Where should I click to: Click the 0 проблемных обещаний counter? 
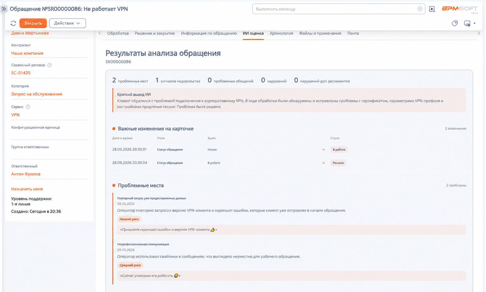pos(231,80)
